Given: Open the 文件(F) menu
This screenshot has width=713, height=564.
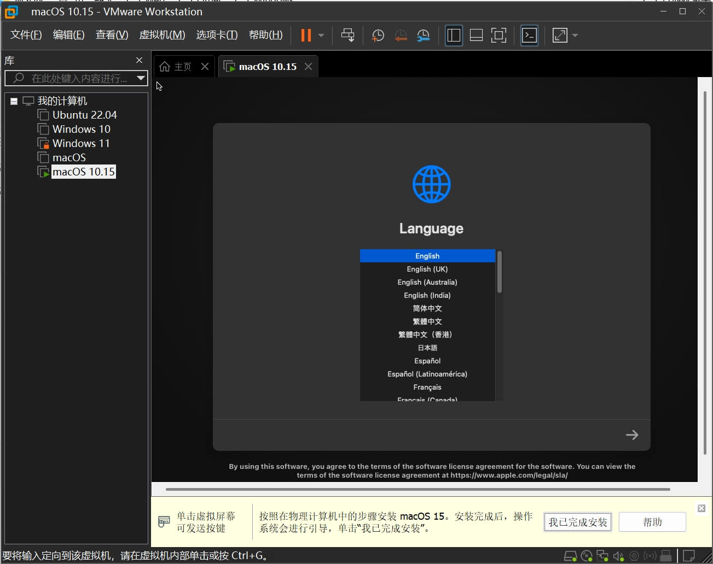Looking at the screenshot, I should point(26,35).
